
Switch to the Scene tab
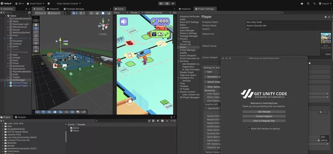pos(38,9)
